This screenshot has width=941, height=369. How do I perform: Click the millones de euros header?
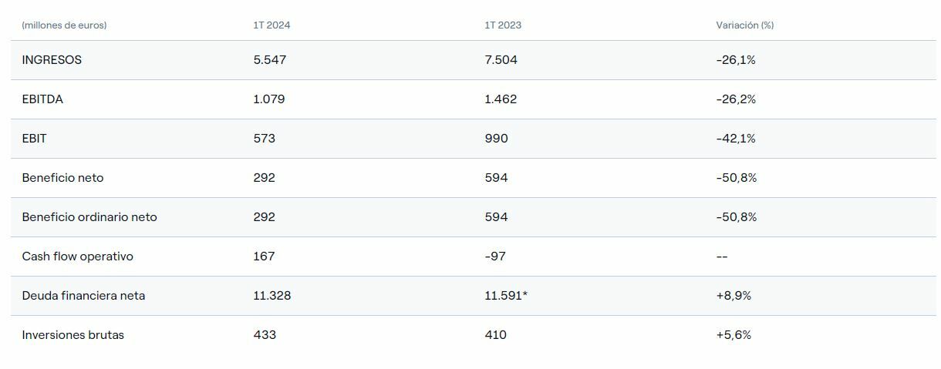pyautogui.click(x=64, y=25)
